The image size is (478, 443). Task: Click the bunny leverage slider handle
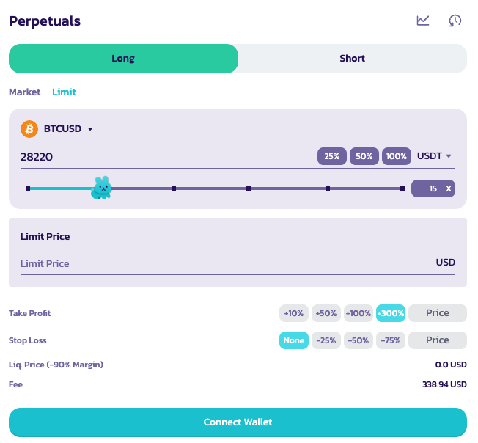[x=101, y=188]
